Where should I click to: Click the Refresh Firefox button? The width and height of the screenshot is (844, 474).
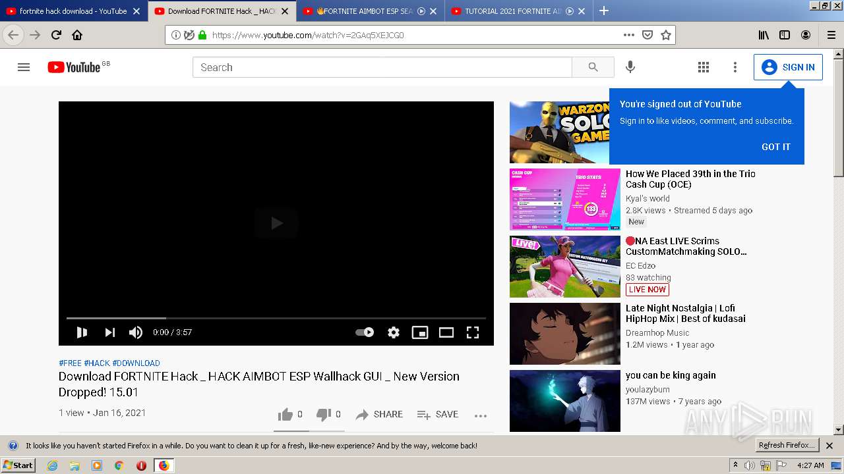(787, 446)
